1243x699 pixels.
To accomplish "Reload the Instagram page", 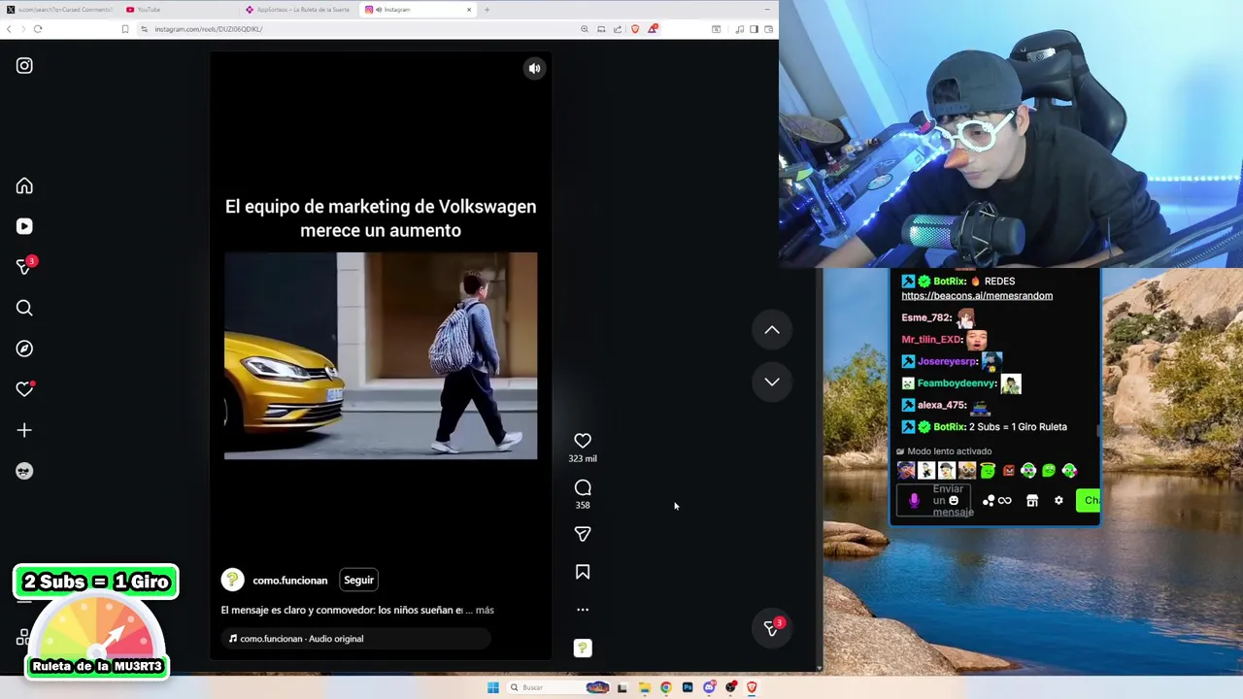I will pos(38,29).
